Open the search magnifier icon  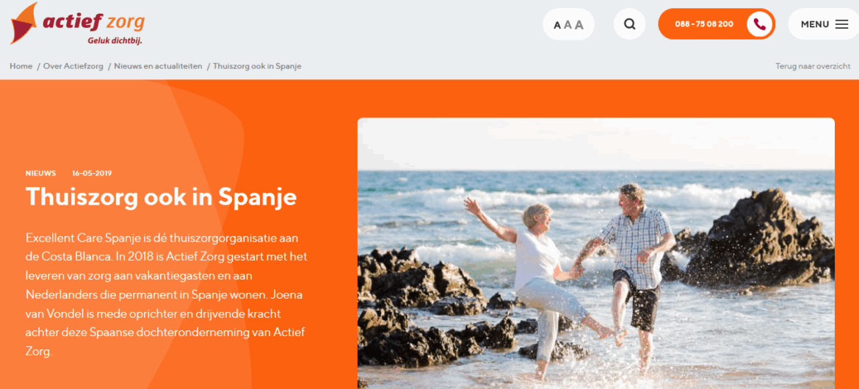point(629,24)
